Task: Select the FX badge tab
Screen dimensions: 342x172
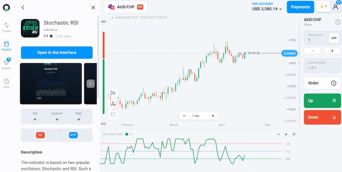Action: tap(40, 135)
